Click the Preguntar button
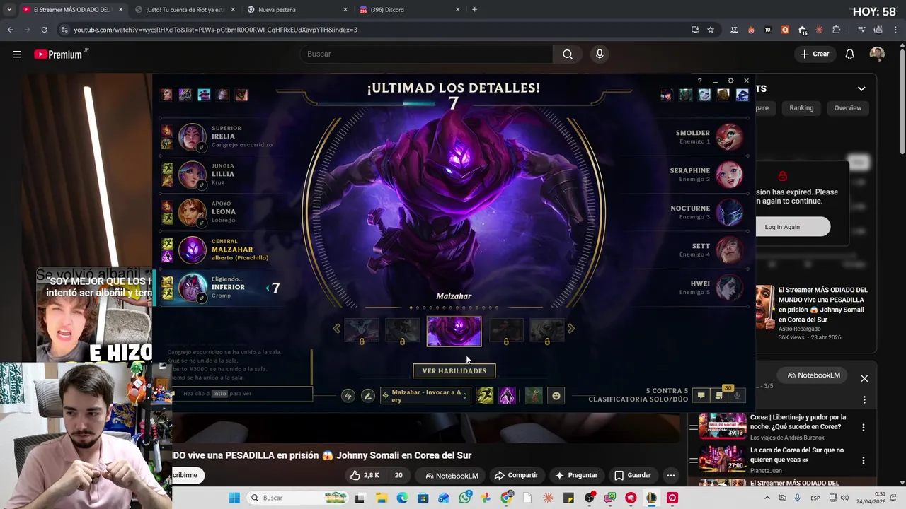Viewport: 906px width, 509px height. [x=576, y=475]
